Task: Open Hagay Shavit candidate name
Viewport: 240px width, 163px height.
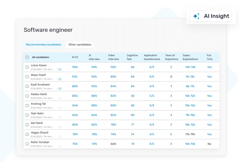Action: (40, 133)
